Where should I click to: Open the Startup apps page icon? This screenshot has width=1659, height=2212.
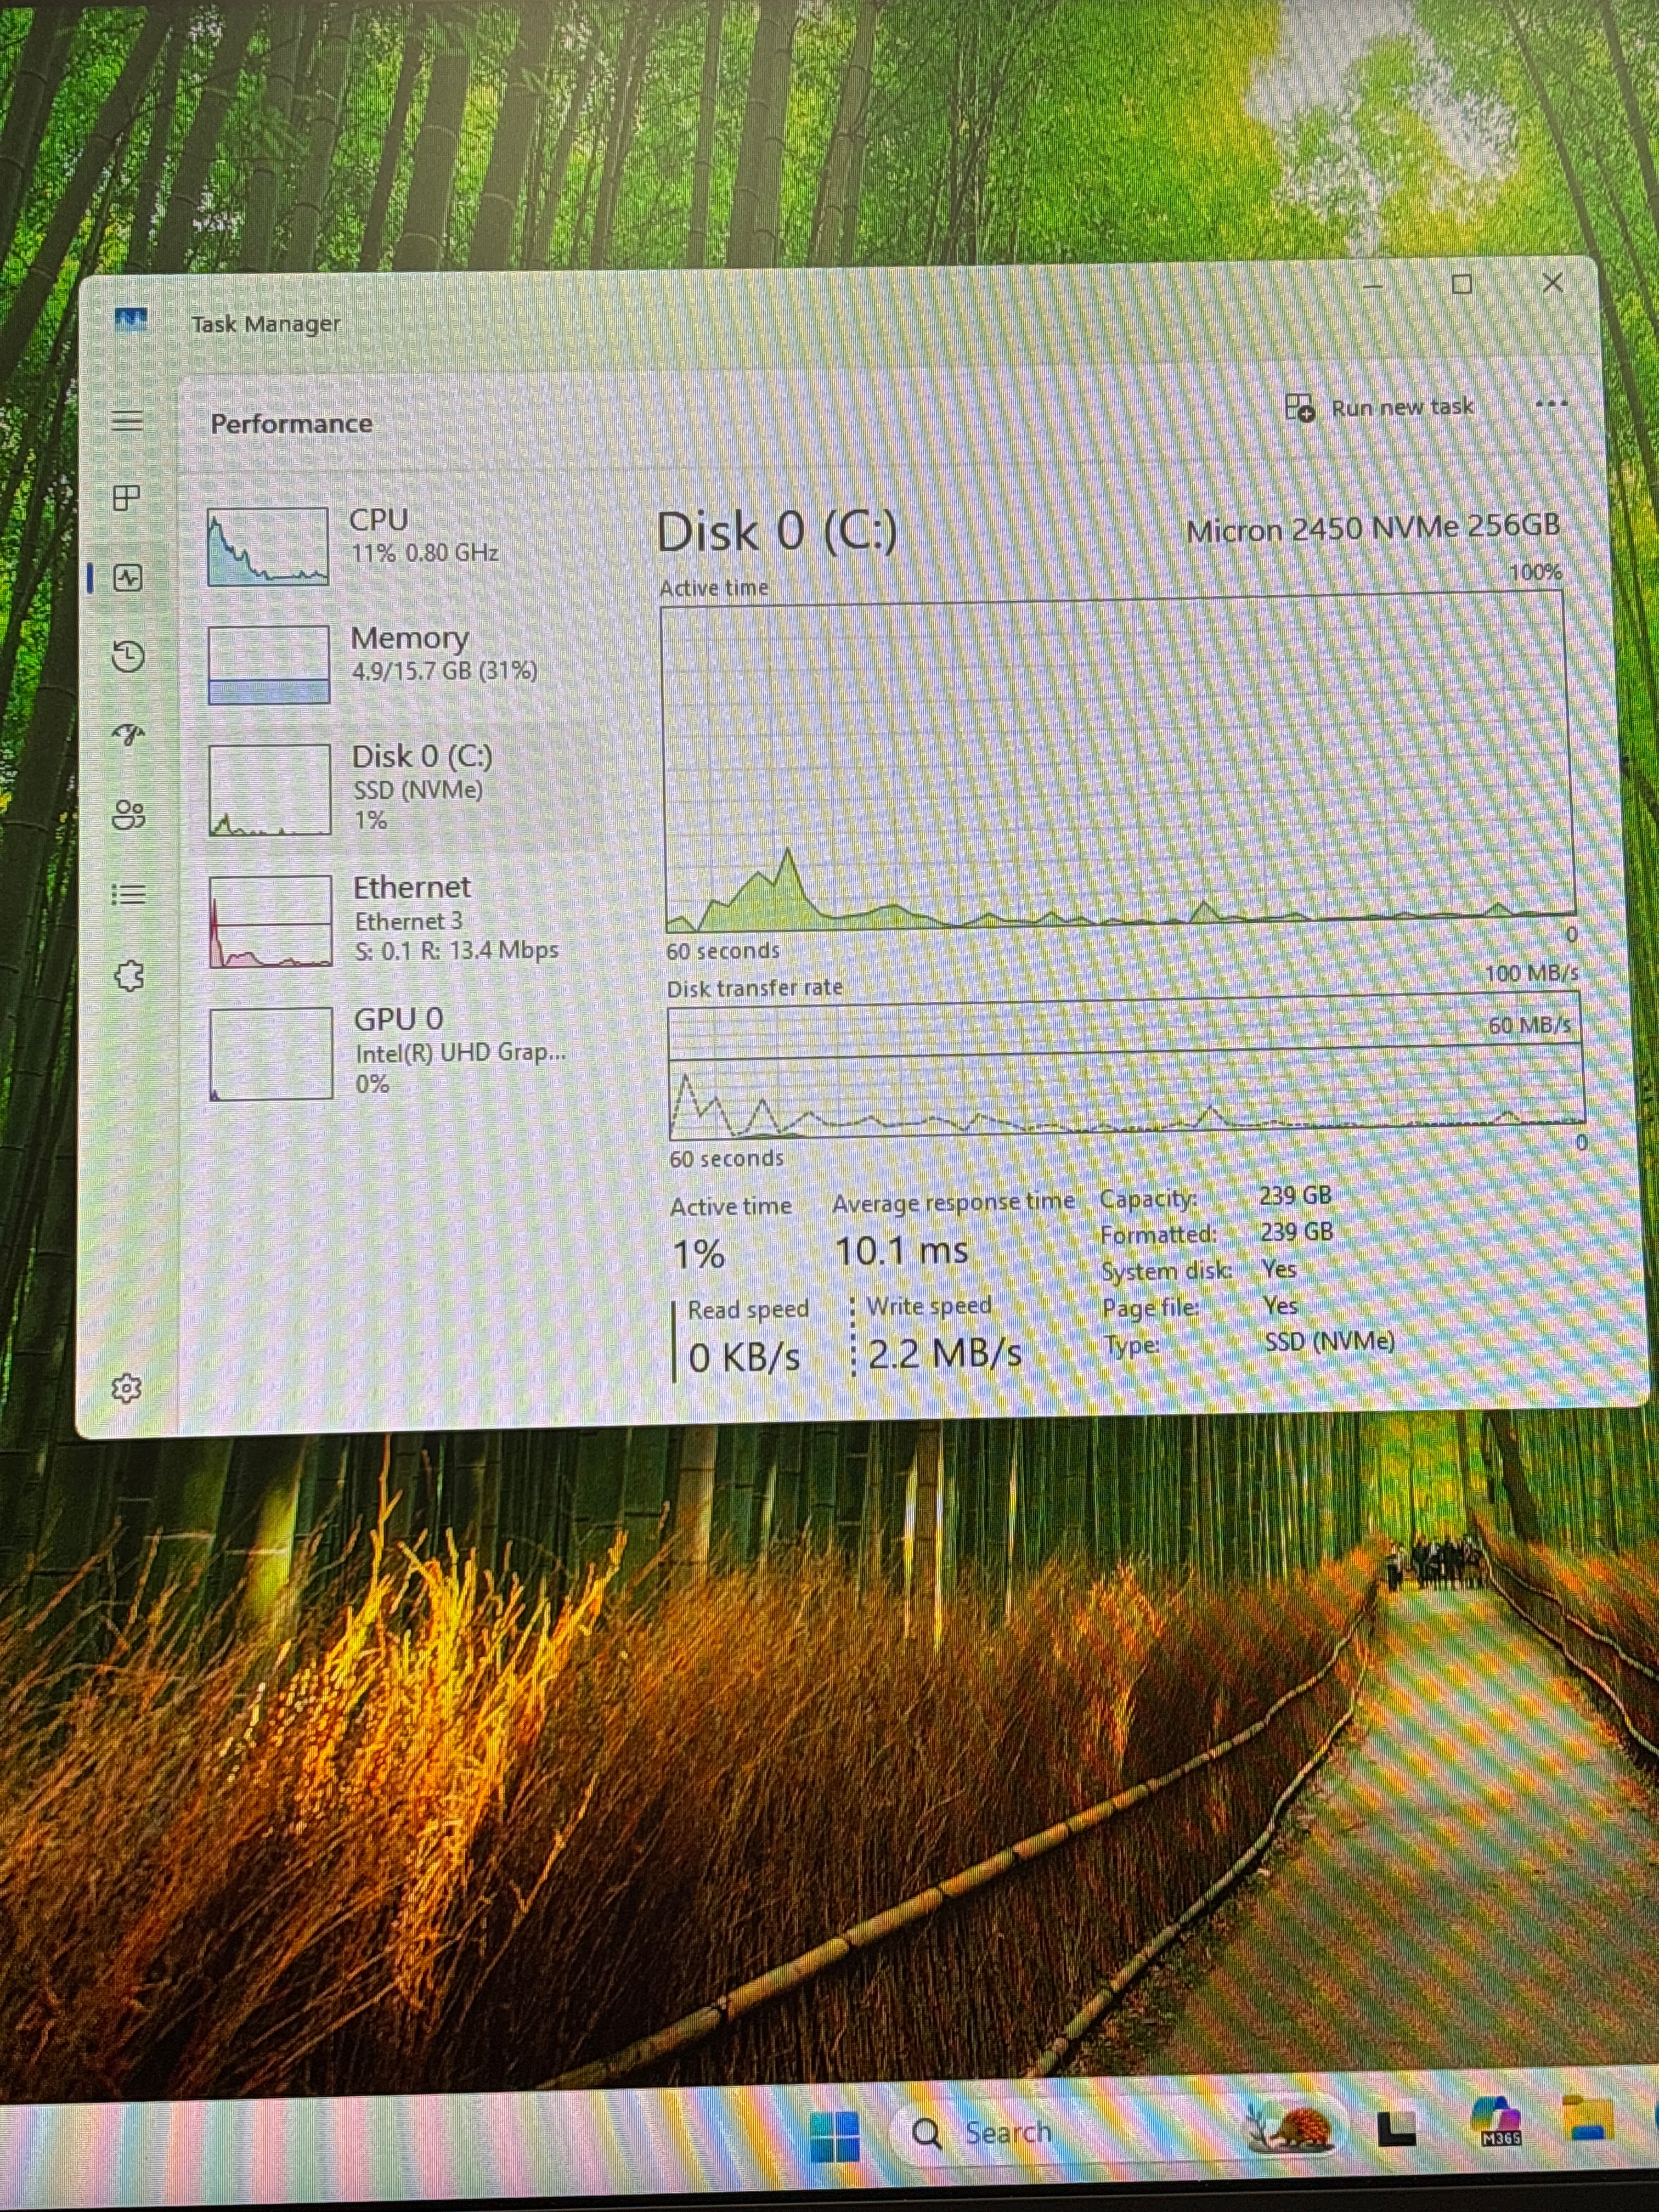[128, 735]
